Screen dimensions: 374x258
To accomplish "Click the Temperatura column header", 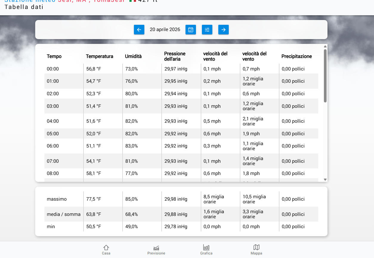I will point(99,56).
